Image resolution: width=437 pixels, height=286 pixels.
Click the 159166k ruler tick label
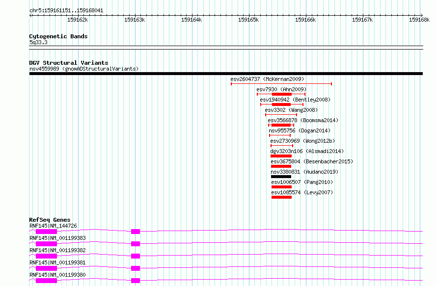(305, 20)
